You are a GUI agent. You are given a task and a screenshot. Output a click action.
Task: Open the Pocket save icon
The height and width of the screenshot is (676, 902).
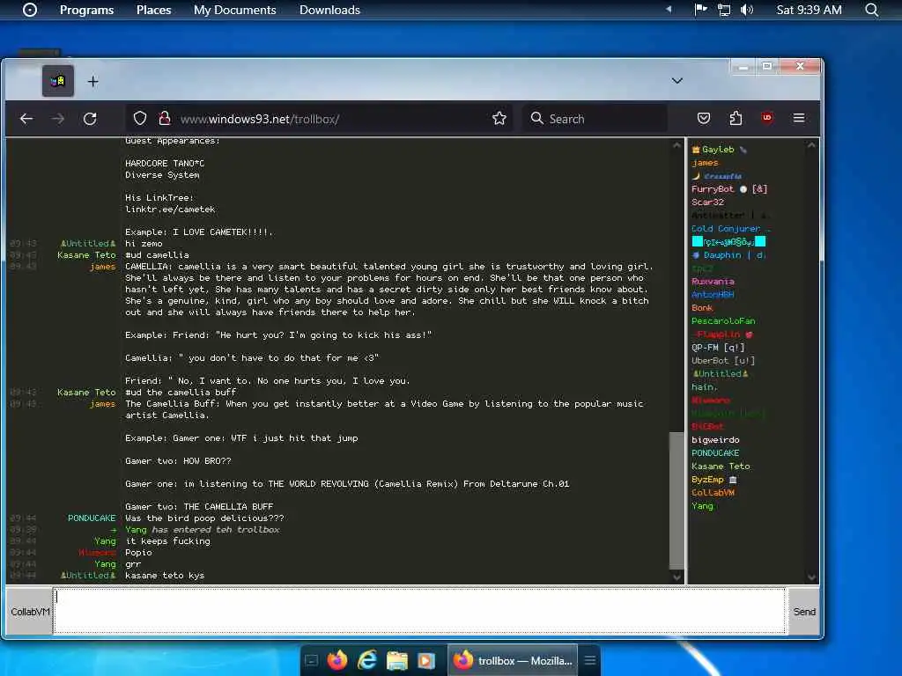coord(704,119)
